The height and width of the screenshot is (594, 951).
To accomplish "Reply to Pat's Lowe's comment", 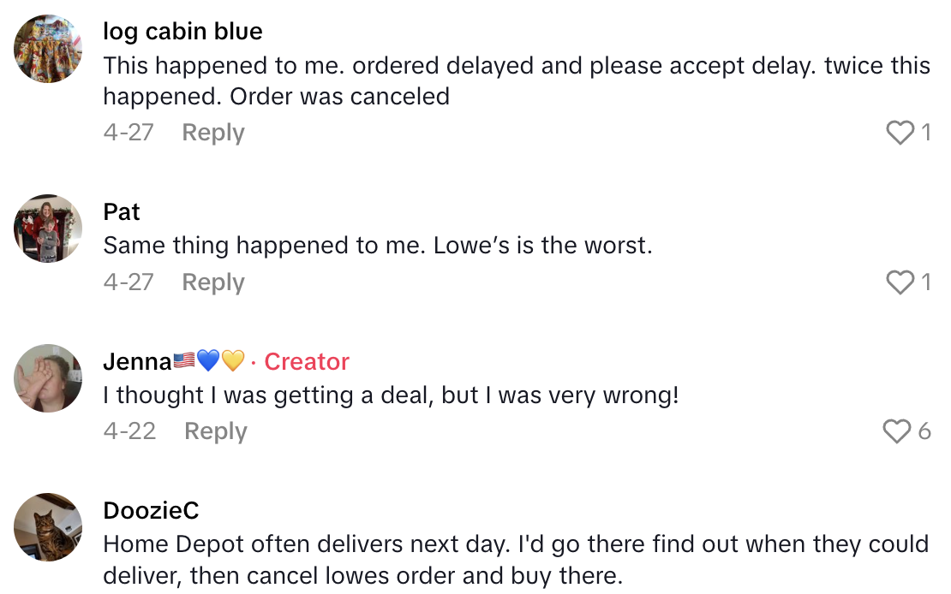I will click(x=213, y=282).
